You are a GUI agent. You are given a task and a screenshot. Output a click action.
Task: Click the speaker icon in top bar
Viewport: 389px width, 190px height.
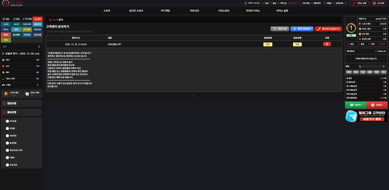click(346, 3)
